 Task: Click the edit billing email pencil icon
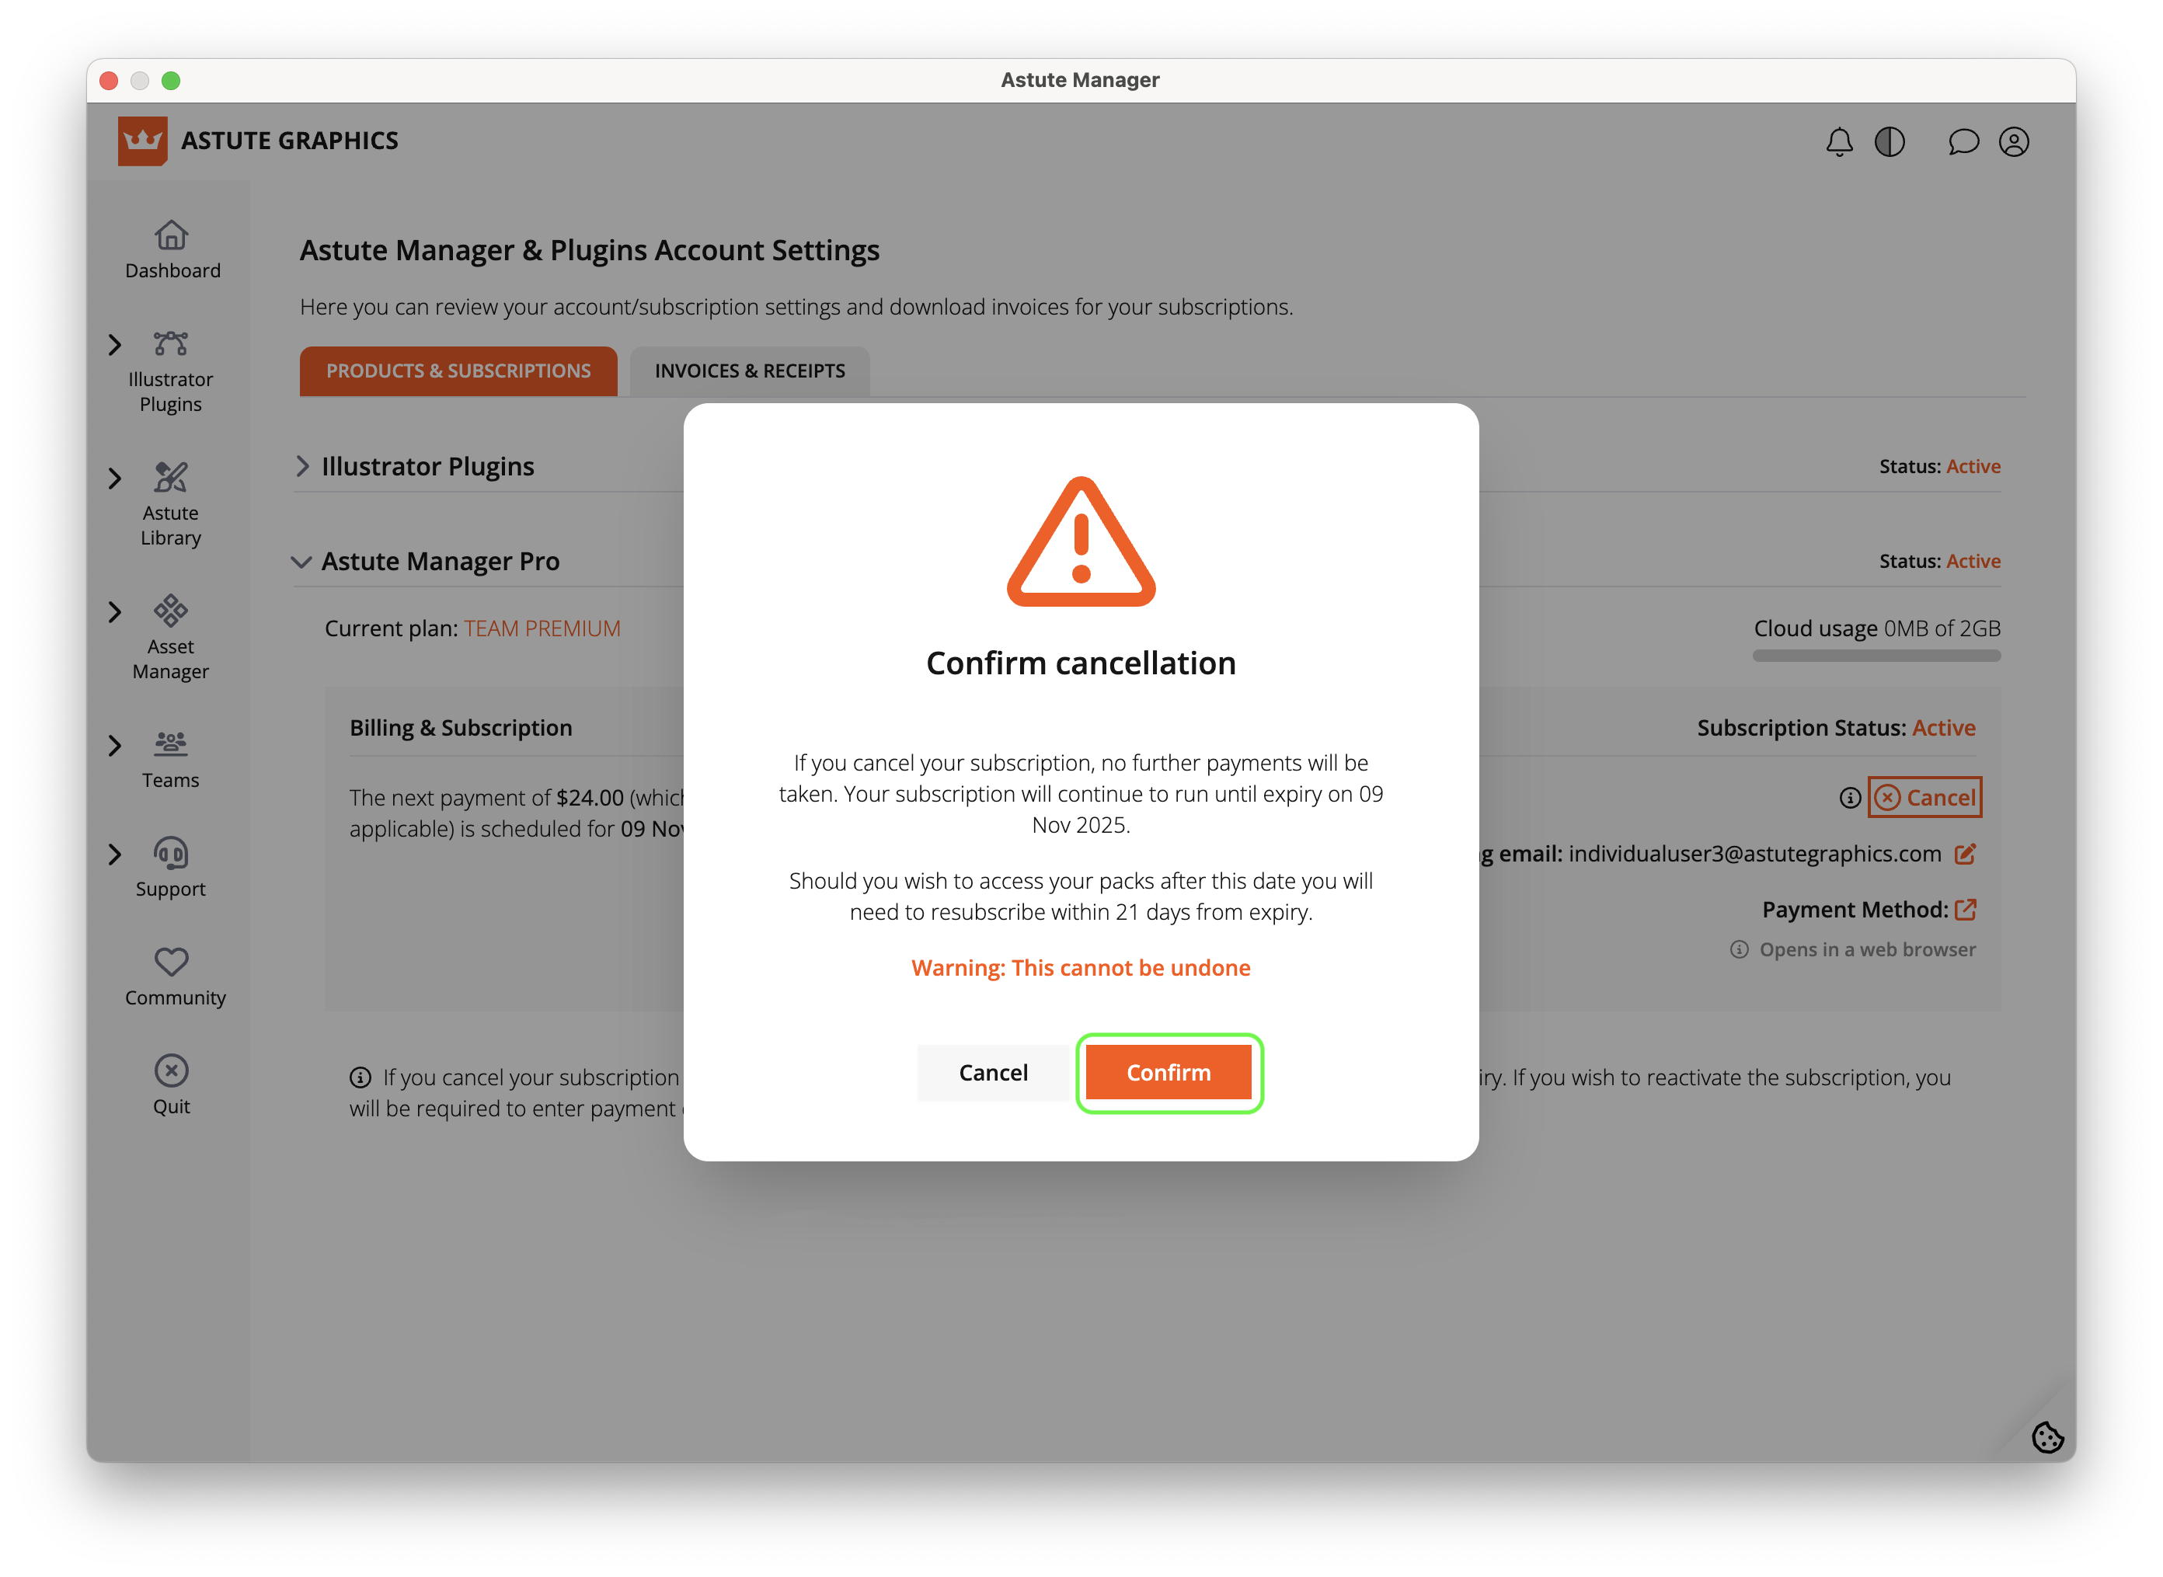pyautogui.click(x=1964, y=854)
